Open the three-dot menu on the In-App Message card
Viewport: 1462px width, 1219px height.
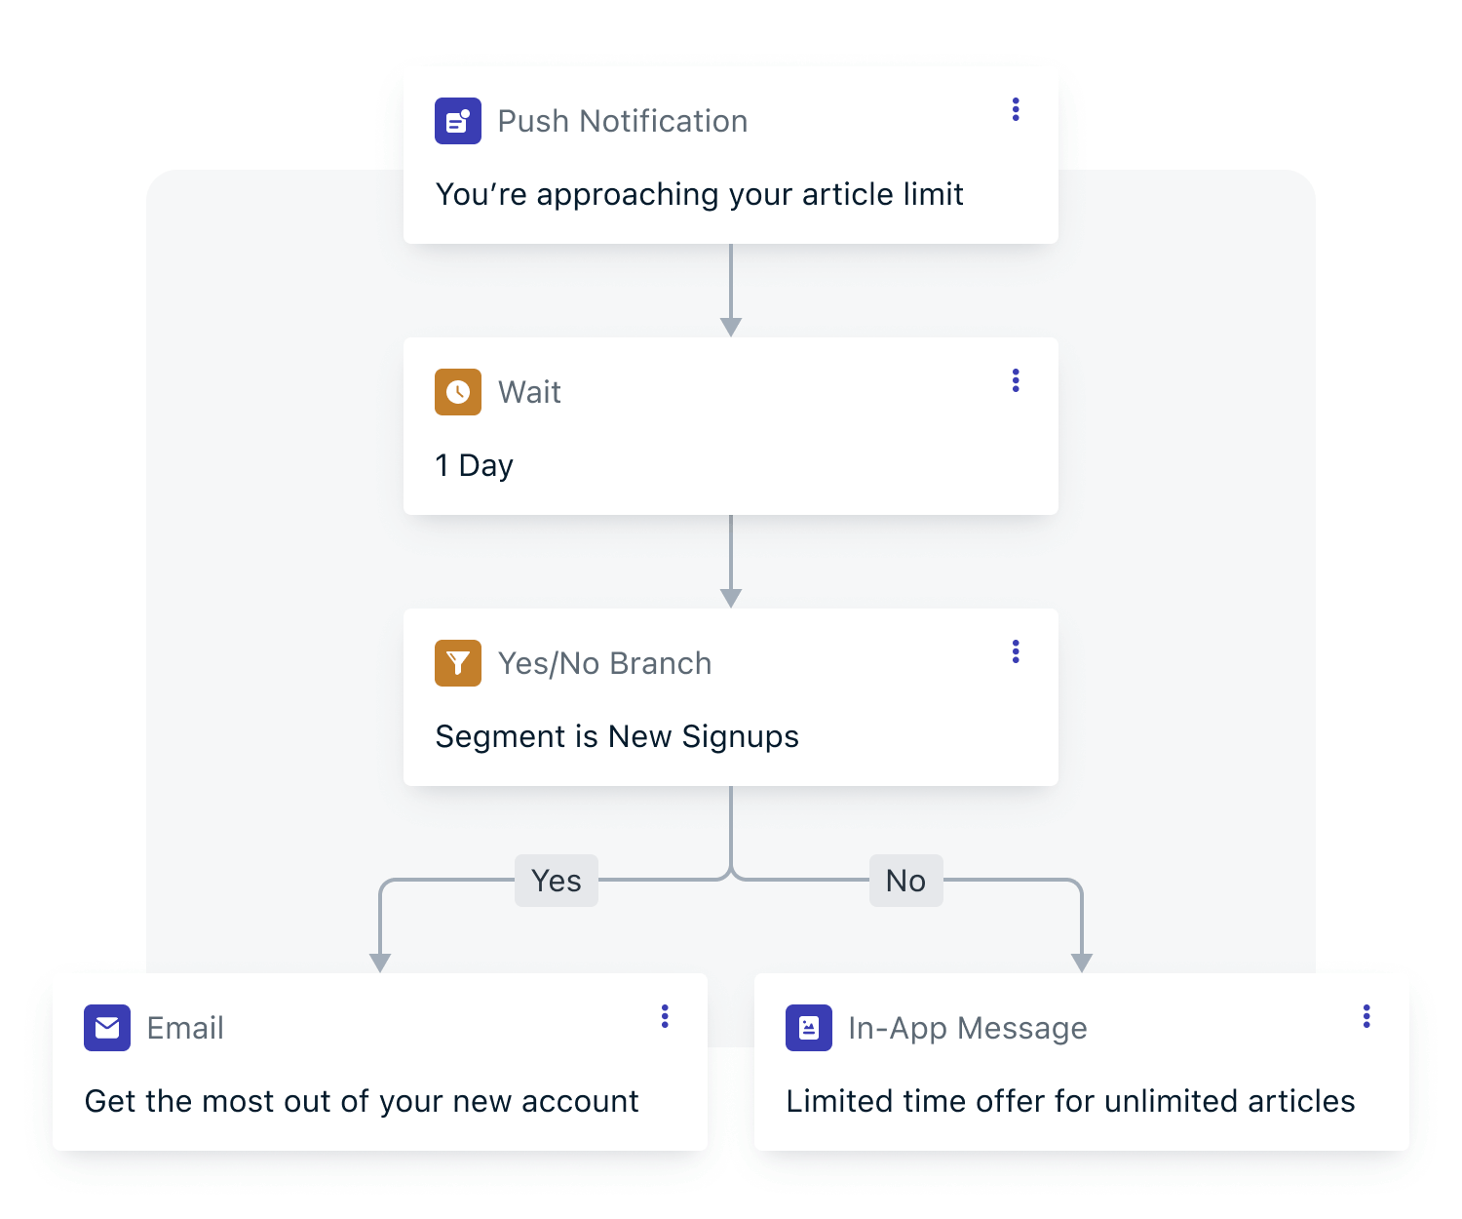click(1366, 1016)
